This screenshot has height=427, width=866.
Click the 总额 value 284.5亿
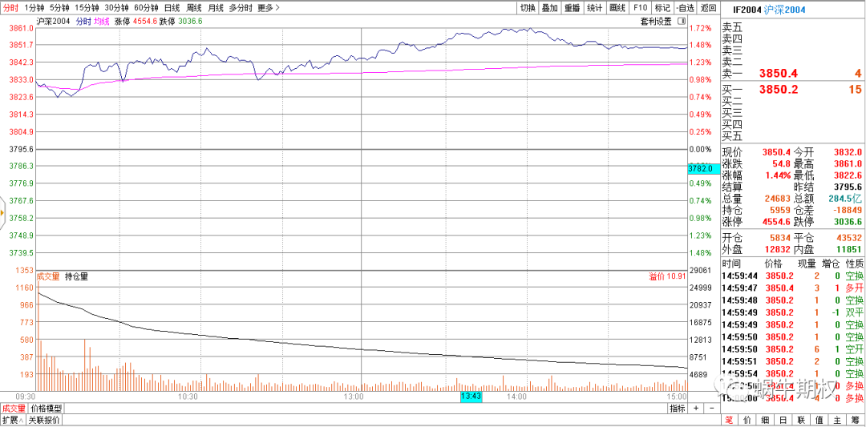point(846,199)
